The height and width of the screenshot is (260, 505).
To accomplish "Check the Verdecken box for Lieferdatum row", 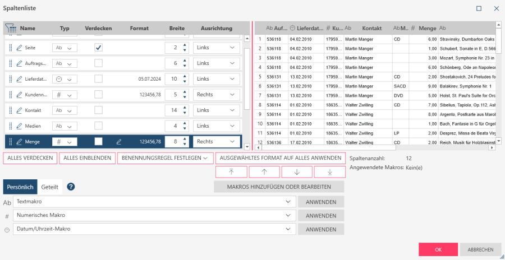I will 98,79.
